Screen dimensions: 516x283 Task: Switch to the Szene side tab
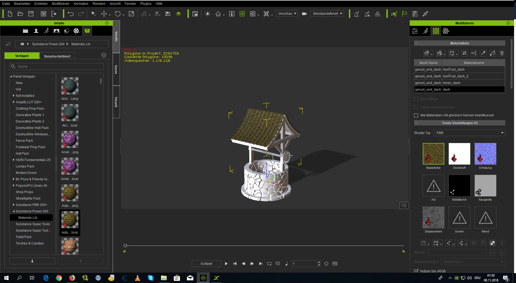[116, 69]
